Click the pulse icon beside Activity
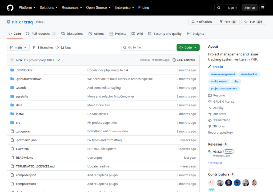The image size is (273, 192). point(210,108)
